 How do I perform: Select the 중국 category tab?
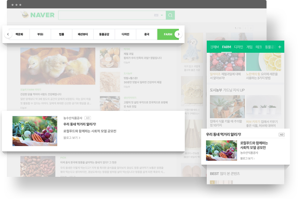(x=147, y=34)
